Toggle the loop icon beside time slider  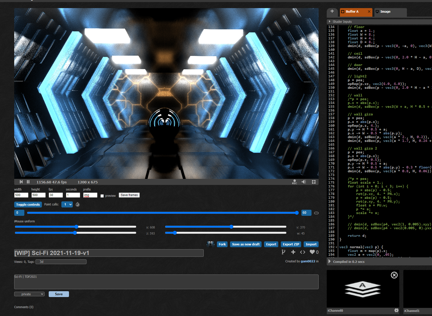(x=316, y=213)
